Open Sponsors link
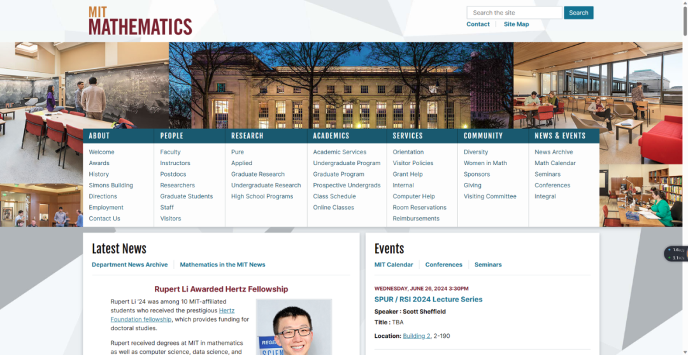 point(477,174)
